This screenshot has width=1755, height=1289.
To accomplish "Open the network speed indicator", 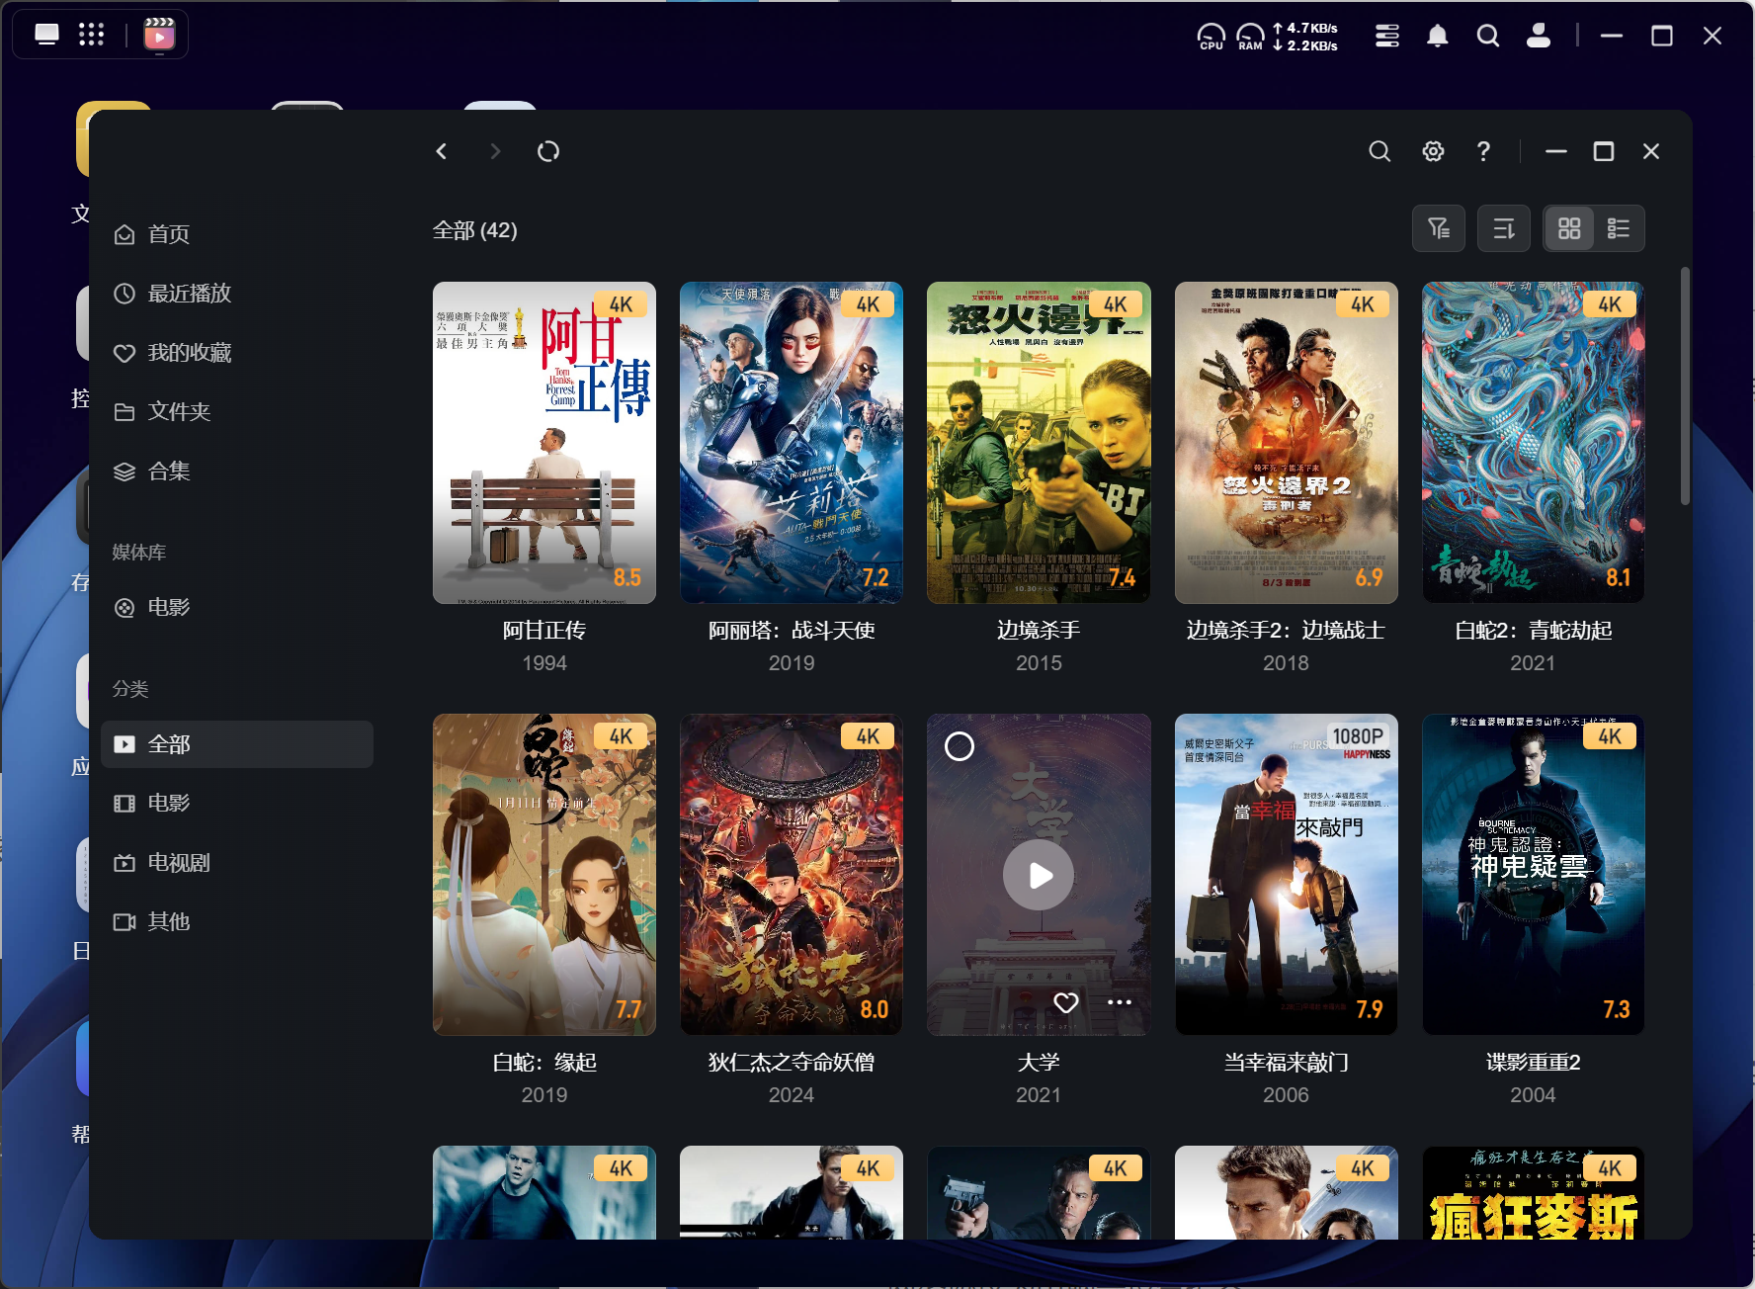I will click(1305, 37).
